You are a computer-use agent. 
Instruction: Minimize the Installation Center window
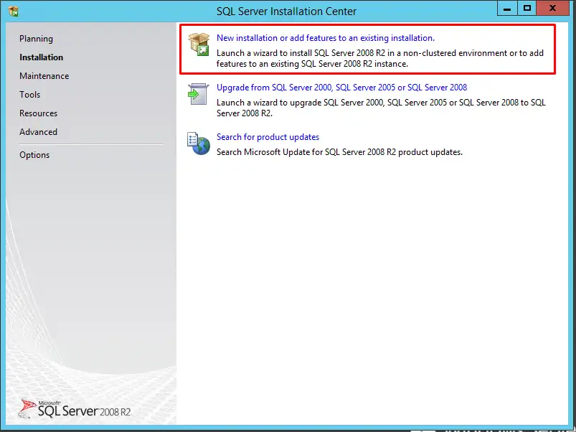[x=507, y=8]
